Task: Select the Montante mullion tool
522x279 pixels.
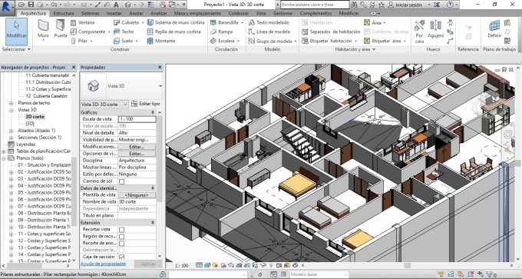Action: point(161,41)
